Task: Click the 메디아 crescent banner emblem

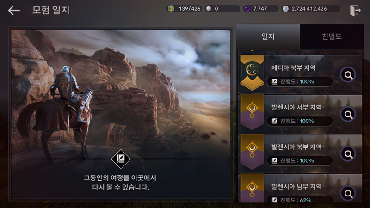Action: pyautogui.click(x=252, y=73)
